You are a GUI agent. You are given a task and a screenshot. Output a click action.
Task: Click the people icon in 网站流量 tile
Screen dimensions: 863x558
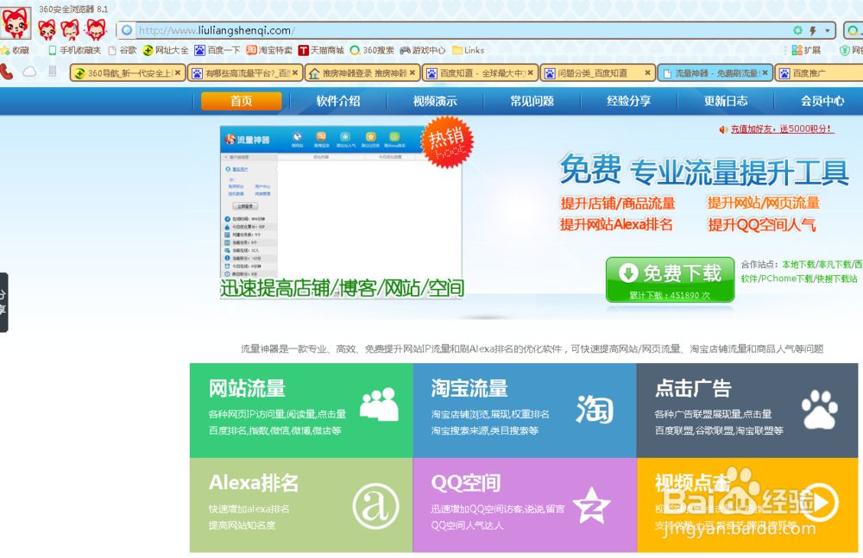click(379, 404)
